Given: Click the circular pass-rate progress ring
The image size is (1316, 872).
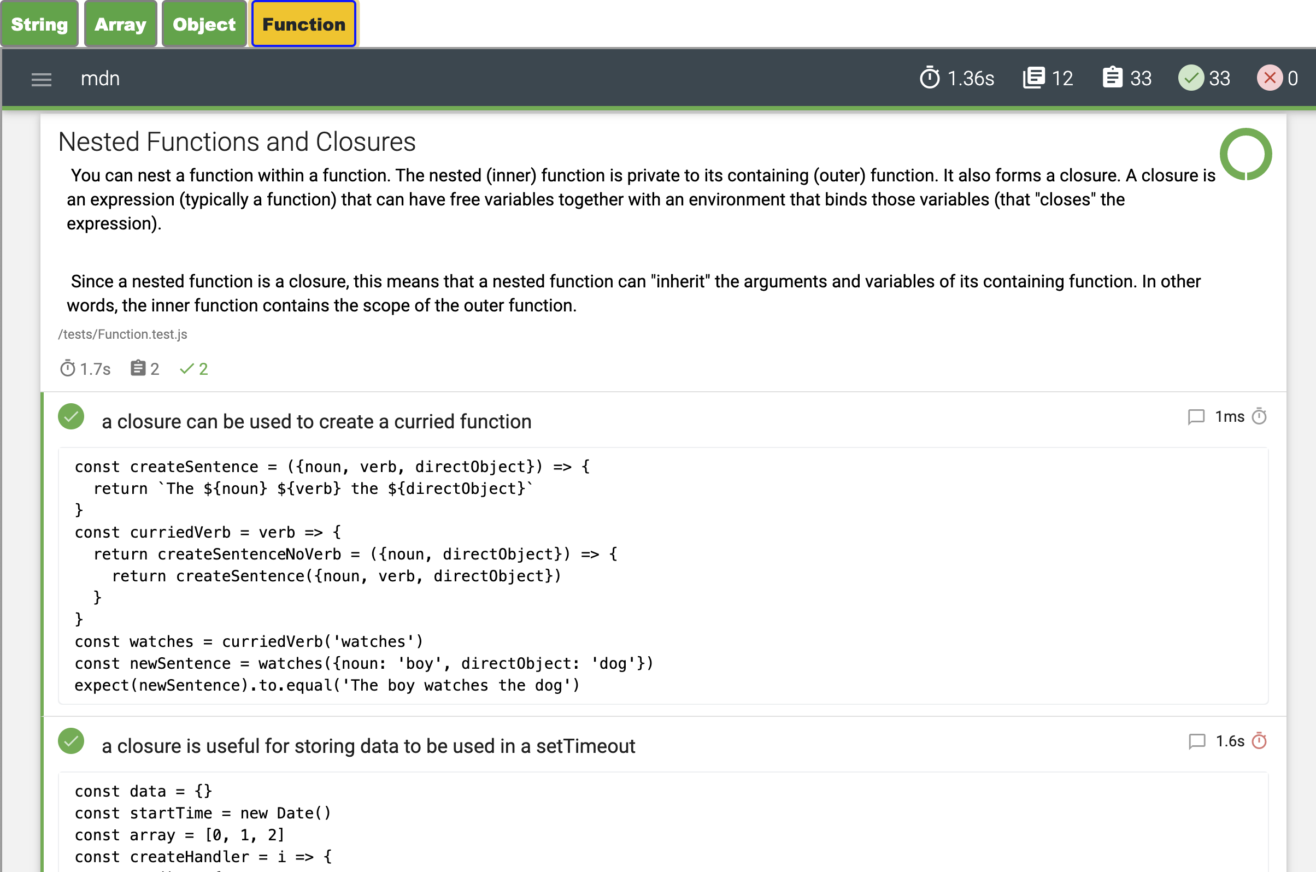Looking at the screenshot, I should [1246, 155].
